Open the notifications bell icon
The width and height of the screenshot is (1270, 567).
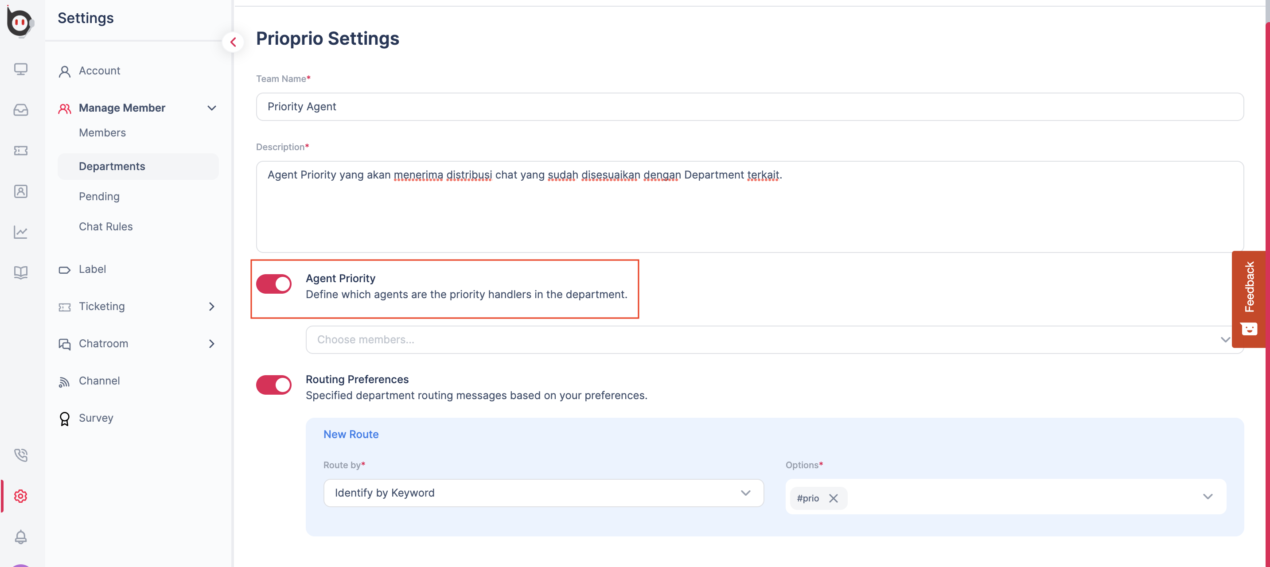pos(21,536)
